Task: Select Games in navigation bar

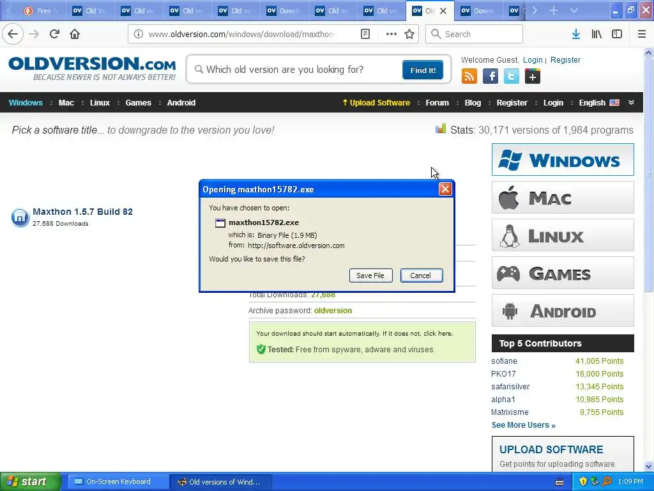Action: tap(139, 103)
